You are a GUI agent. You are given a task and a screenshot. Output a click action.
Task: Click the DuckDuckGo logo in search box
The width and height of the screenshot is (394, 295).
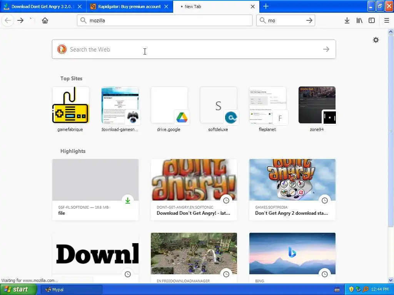click(62, 49)
